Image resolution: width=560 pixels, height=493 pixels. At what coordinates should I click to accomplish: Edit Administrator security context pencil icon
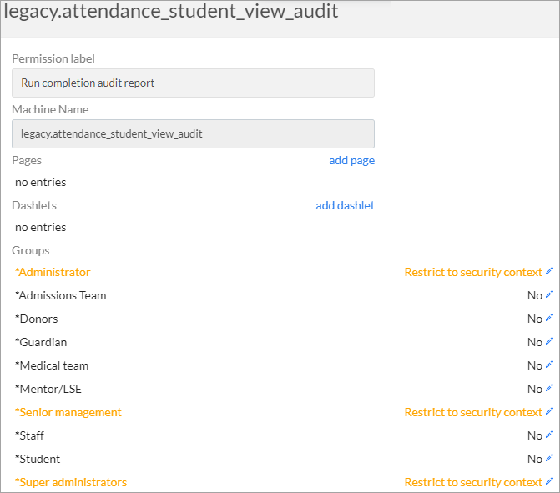(550, 271)
